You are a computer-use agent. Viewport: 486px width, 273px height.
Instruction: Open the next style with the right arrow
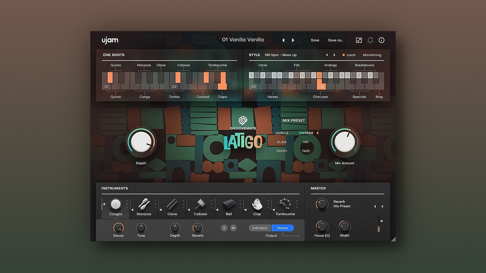334,55
